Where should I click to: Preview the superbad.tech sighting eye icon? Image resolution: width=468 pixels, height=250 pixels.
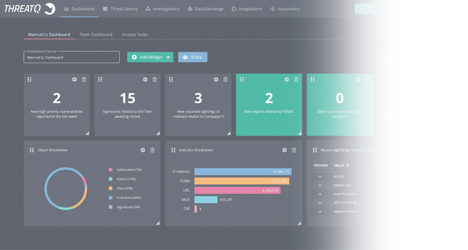320,194
